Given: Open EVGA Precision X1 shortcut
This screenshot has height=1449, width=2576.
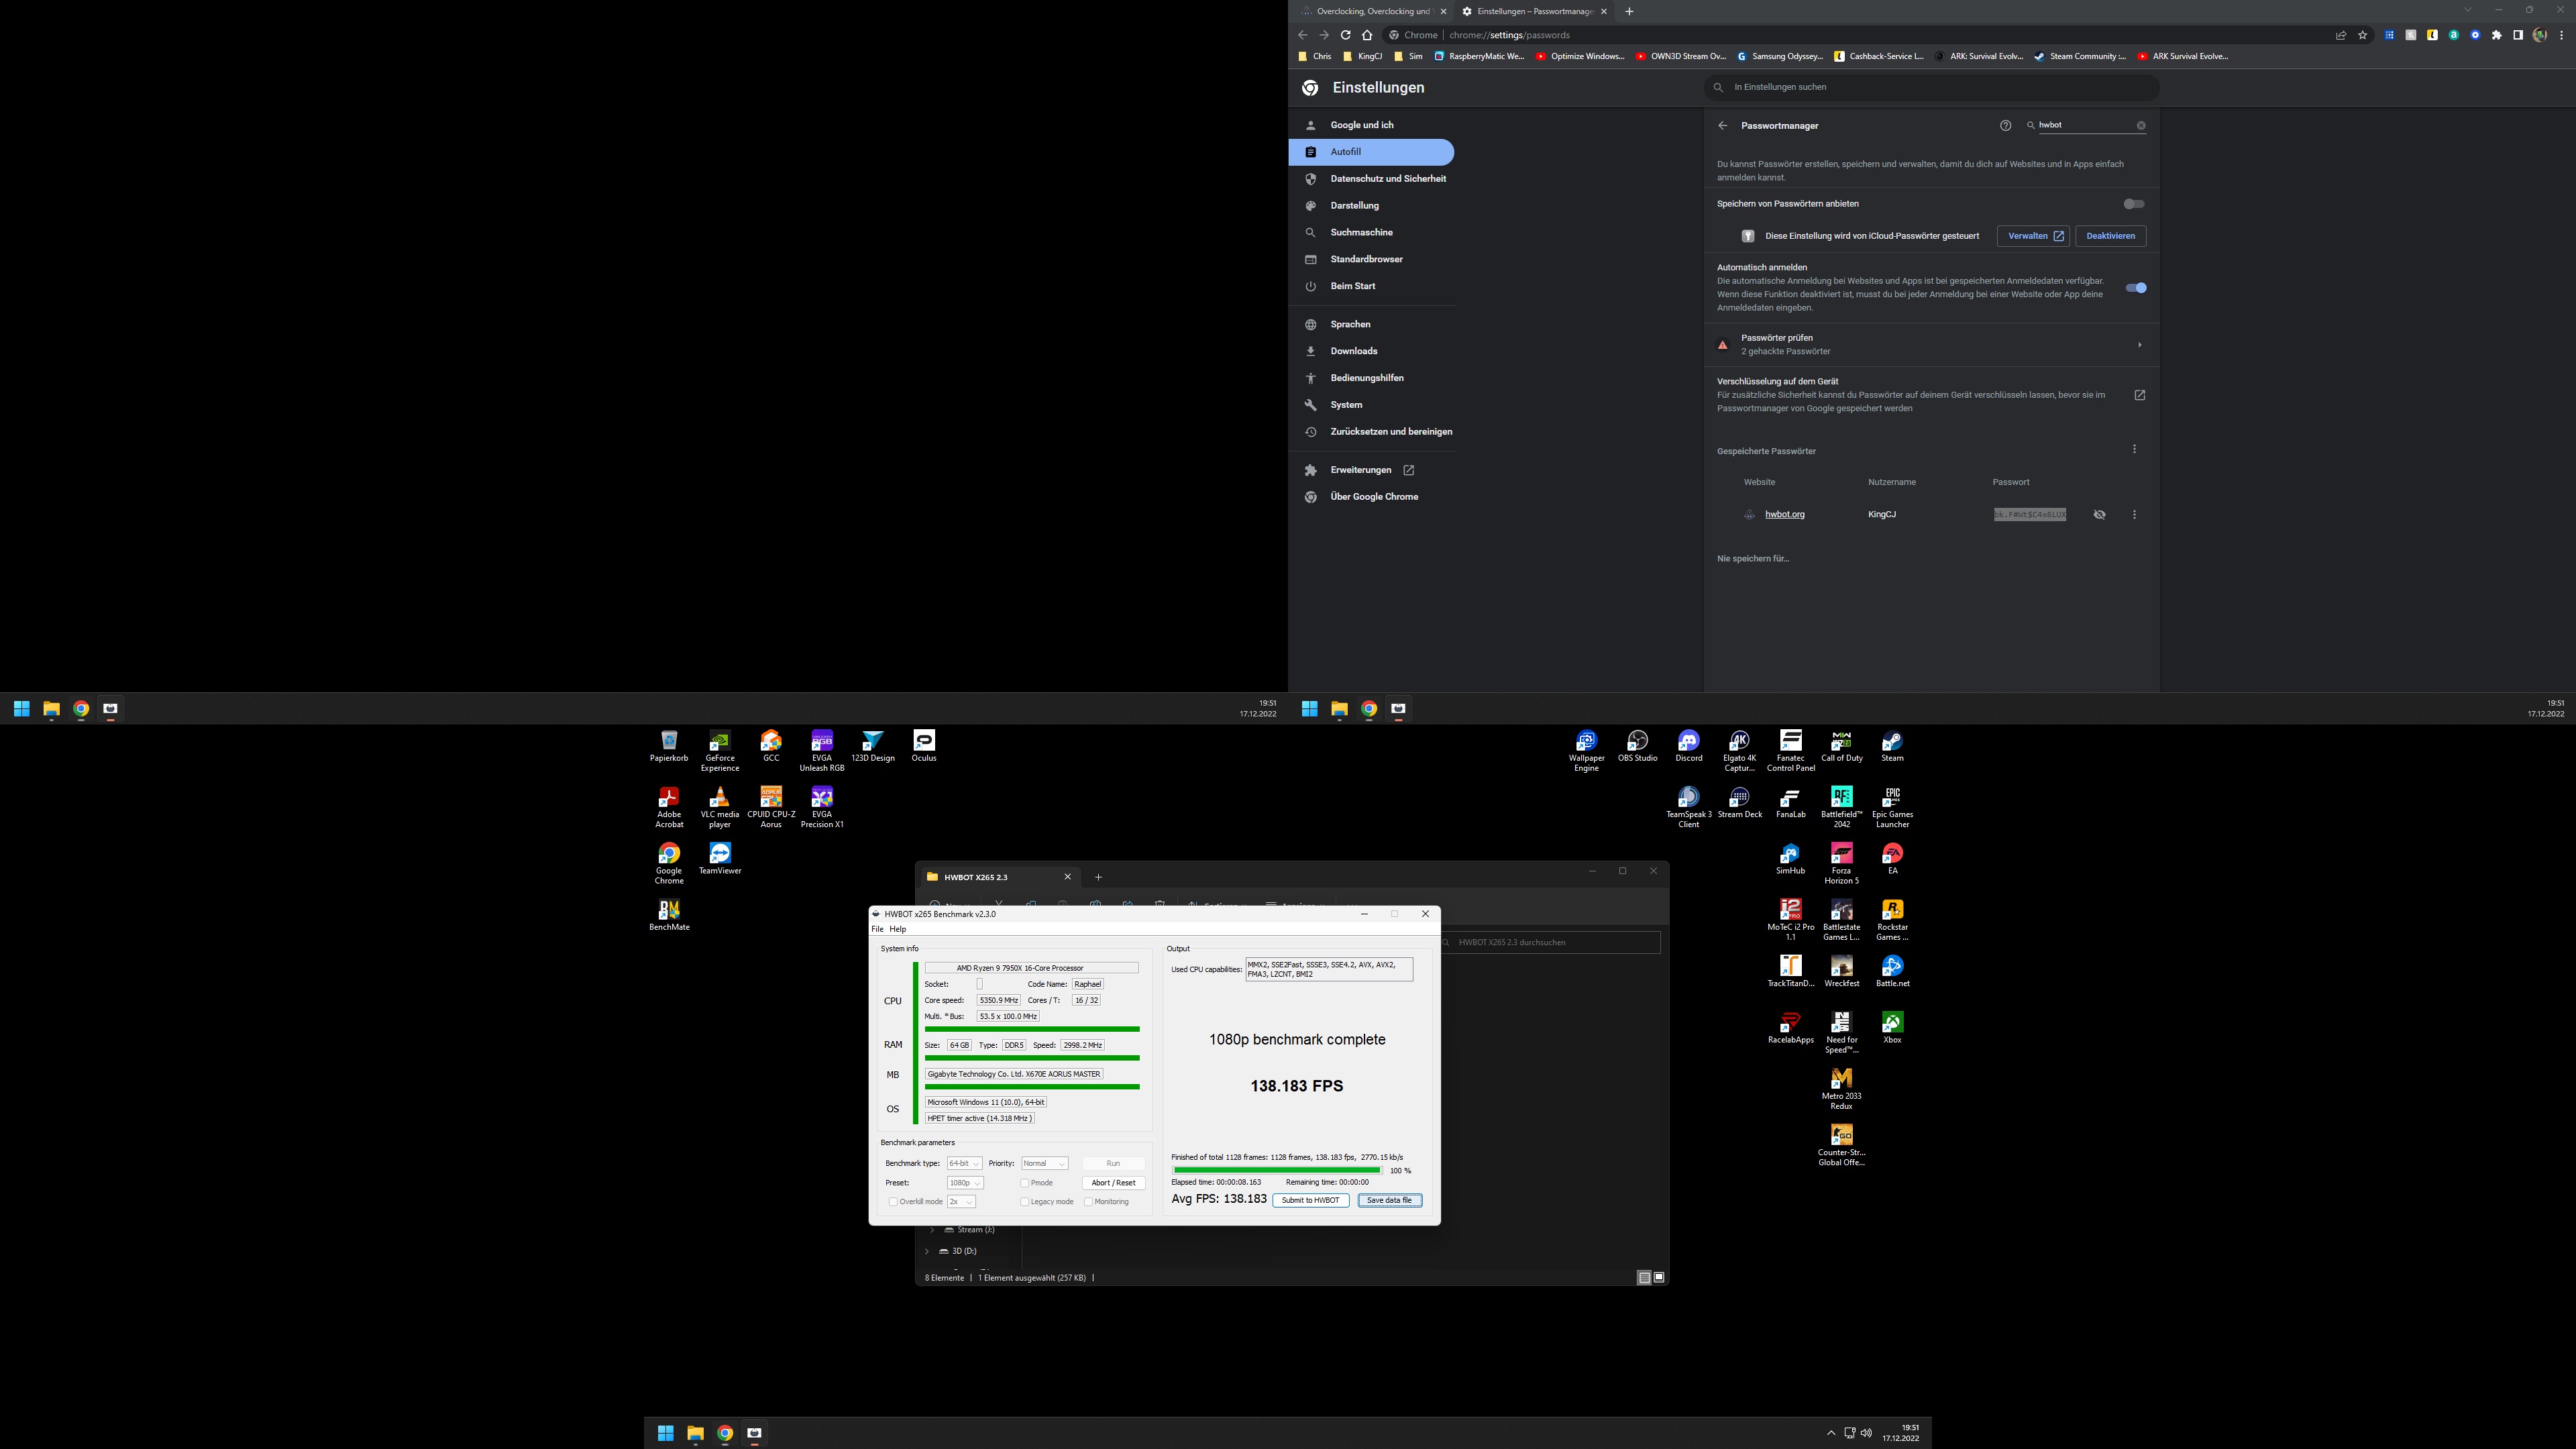Looking at the screenshot, I should pos(822,806).
